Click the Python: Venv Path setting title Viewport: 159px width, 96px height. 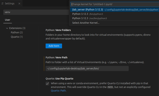[x=56, y=57]
